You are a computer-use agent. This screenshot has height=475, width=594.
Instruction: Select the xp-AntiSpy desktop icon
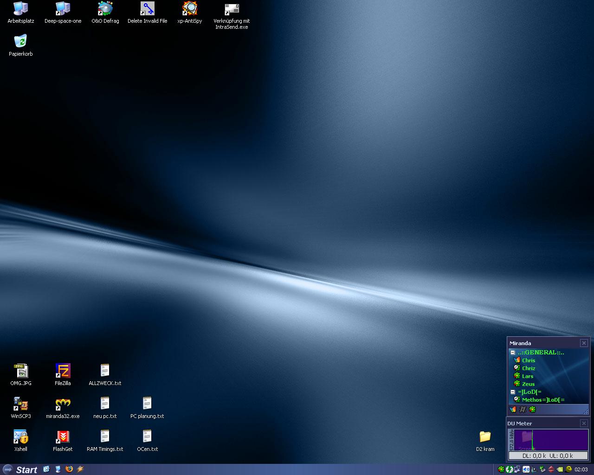pos(190,9)
